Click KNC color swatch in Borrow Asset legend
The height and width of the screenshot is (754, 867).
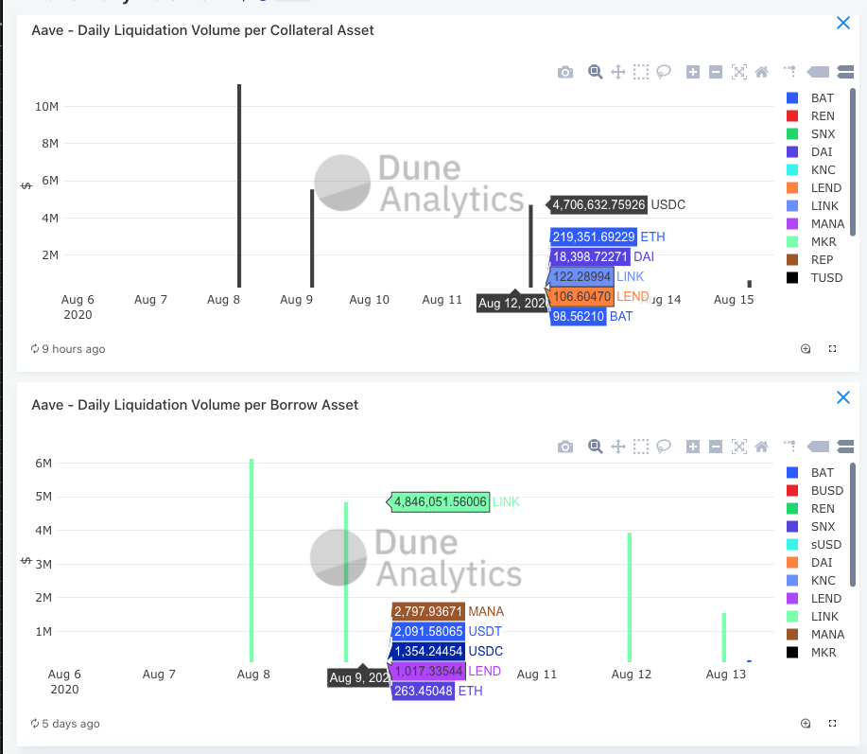(x=792, y=580)
